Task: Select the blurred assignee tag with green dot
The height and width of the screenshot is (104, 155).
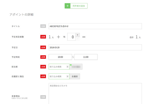Action: pyautogui.click(x=76, y=67)
